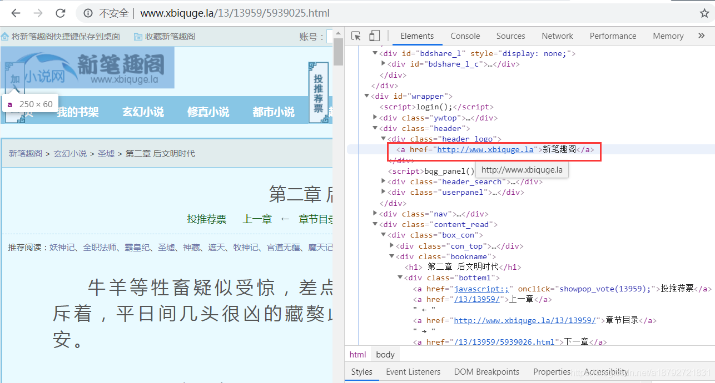Click the webpage vertical scrollbar thumb

pos(338,52)
